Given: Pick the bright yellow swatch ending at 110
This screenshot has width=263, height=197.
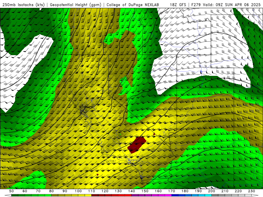Looking at the screenshot, I should pos(88,195).
